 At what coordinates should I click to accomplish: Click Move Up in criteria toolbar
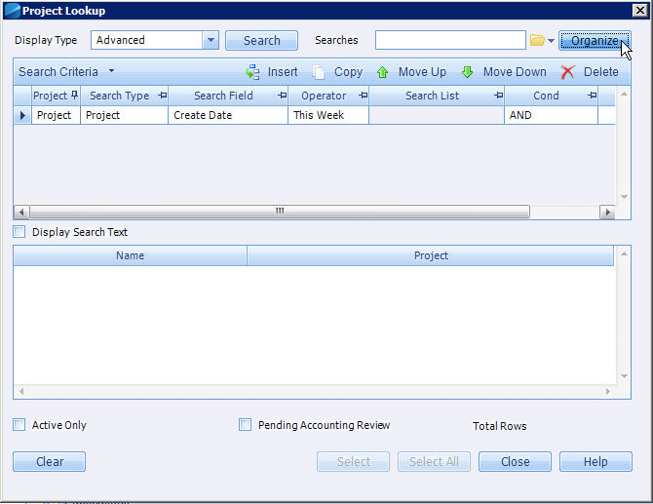pyautogui.click(x=411, y=72)
